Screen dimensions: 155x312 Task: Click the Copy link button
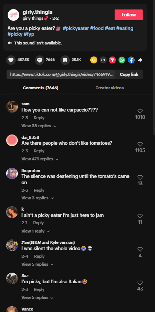coord(129,74)
